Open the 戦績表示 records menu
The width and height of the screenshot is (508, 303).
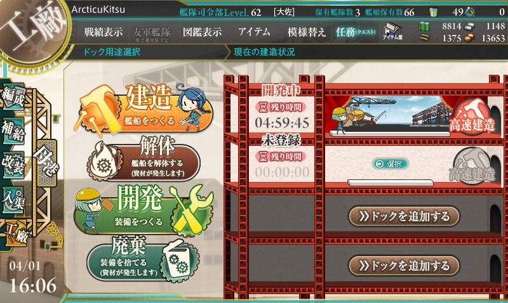tap(104, 32)
